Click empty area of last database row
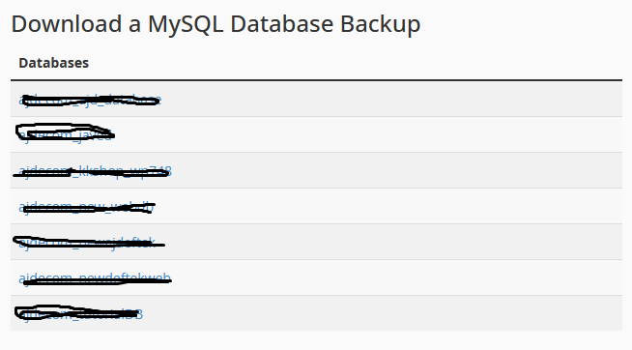The height and width of the screenshot is (350, 632). coord(383,313)
